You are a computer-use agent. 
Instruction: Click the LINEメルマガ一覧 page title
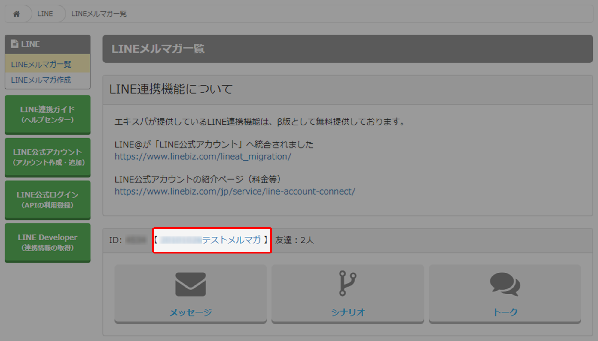click(158, 49)
